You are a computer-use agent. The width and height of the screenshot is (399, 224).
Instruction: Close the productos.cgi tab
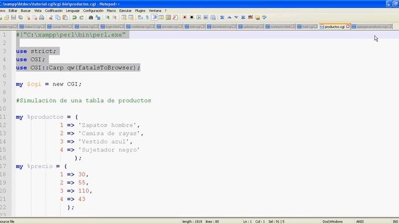coord(348,26)
